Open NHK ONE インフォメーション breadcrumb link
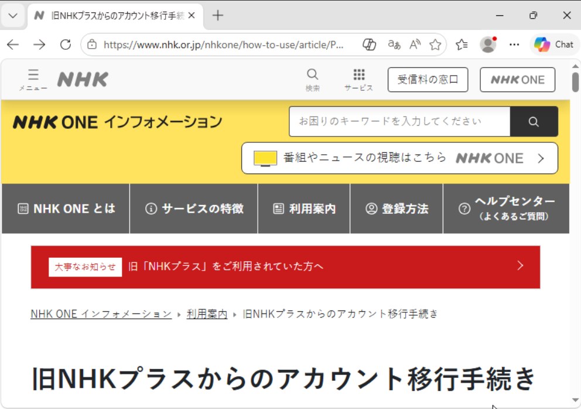 [101, 313]
